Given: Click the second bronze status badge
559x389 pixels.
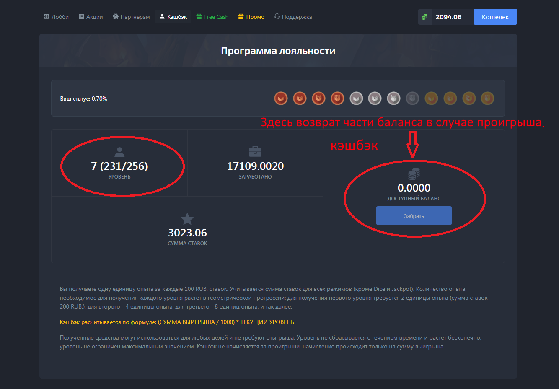Looking at the screenshot, I should [300, 99].
